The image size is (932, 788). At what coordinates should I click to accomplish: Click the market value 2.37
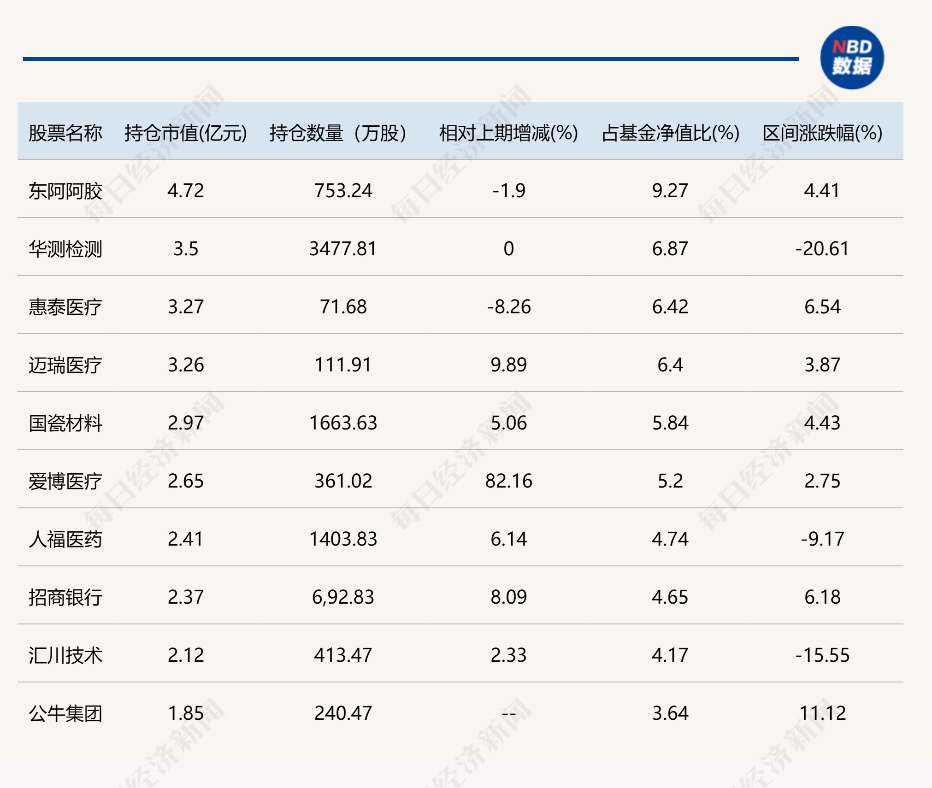click(186, 597)
